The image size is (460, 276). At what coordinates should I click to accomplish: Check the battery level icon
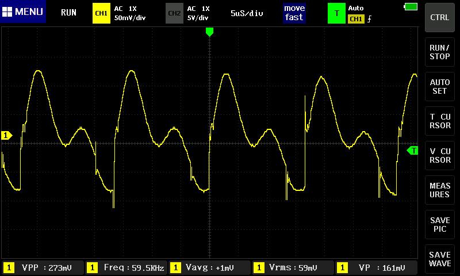411,6
